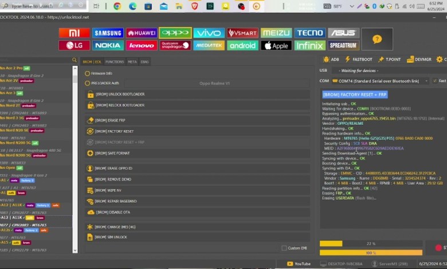Open the USB waiting for devices dropdown
The height and width of the screenshot is (269, 447).
point(389,70)
